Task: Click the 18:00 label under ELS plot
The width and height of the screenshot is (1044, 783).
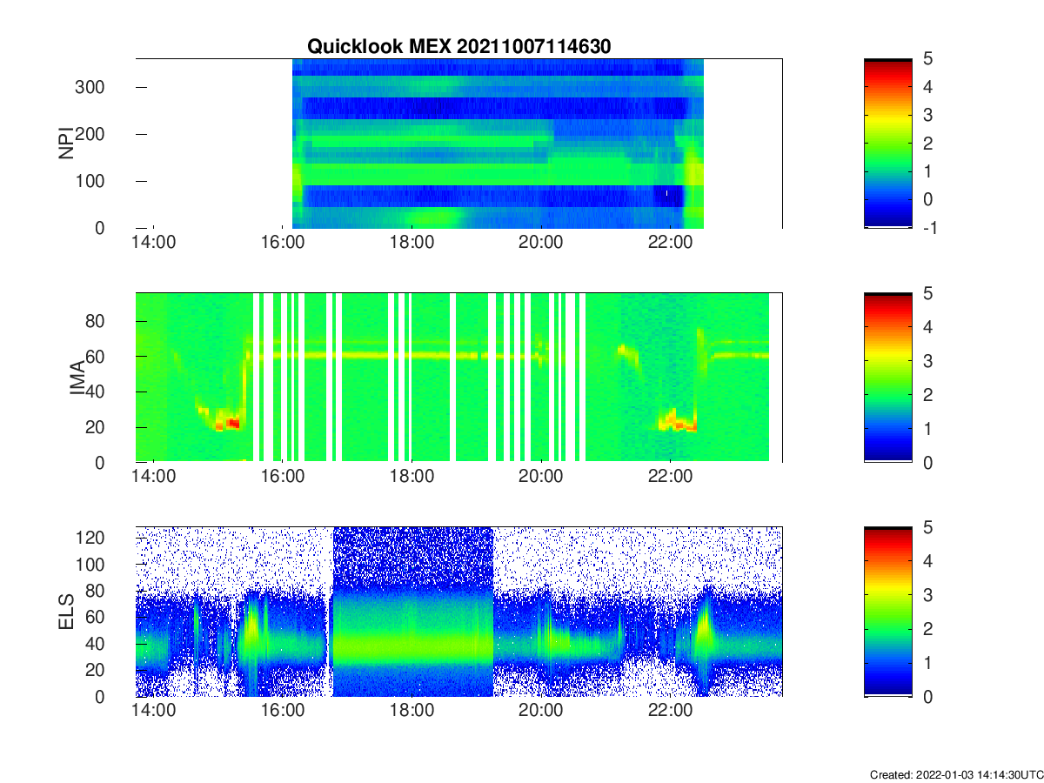Action: click(412, 712)
